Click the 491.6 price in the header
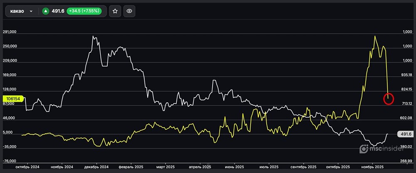Image resolution: width=416 pixels, height=173 pixels. click(57, 11)
